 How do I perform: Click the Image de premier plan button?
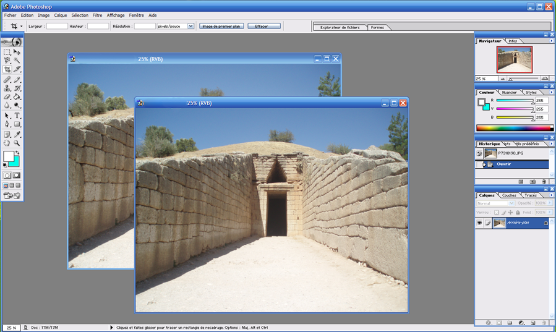pos(221,26)
